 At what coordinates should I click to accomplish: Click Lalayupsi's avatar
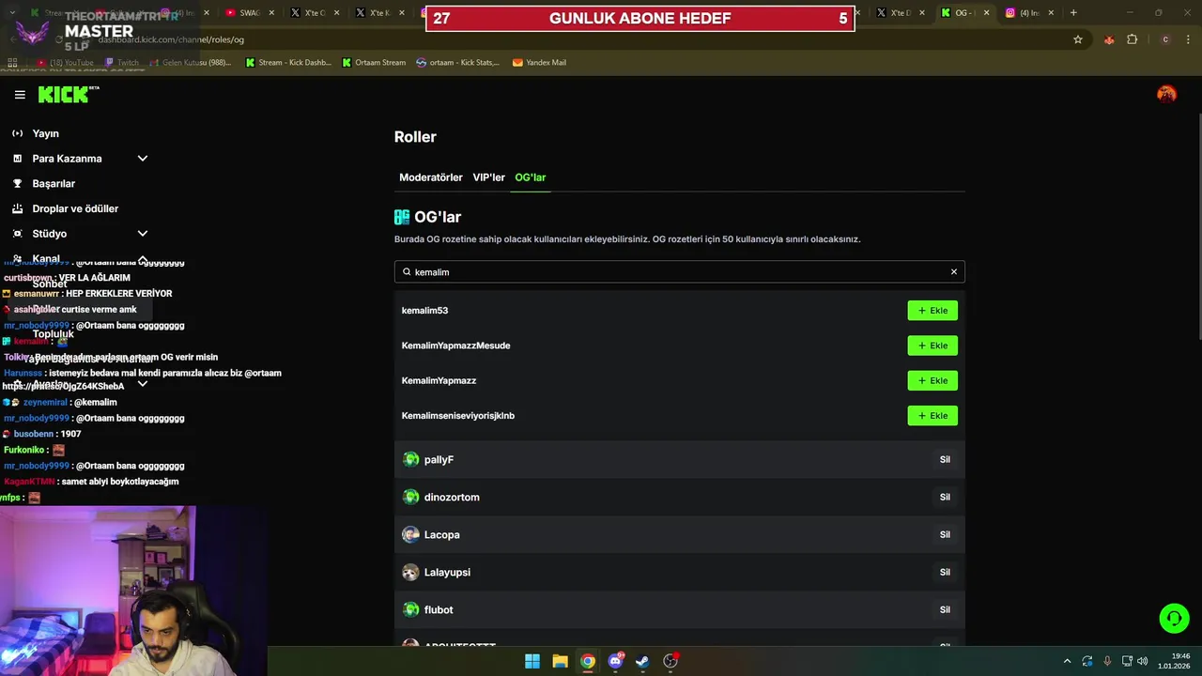410,573
